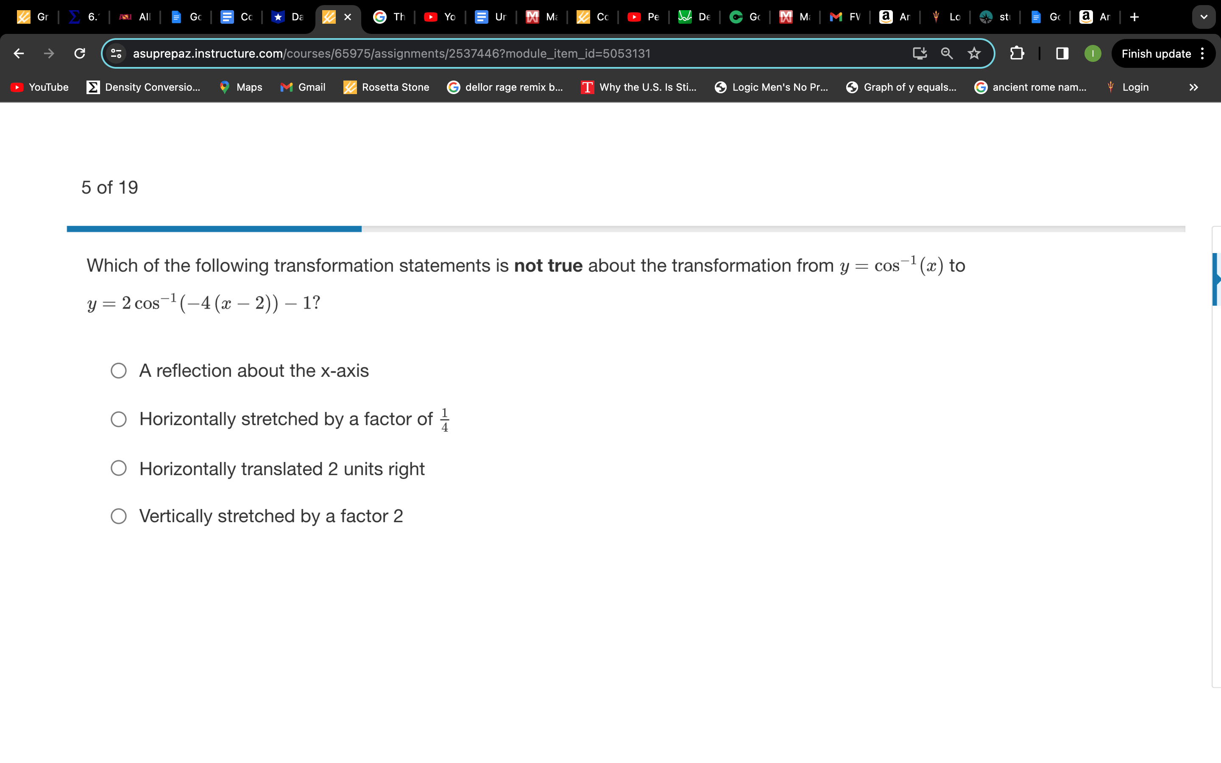
Task: Show the hidden bookmarks overflow chevron
Action: click(x=1193, y=87)
